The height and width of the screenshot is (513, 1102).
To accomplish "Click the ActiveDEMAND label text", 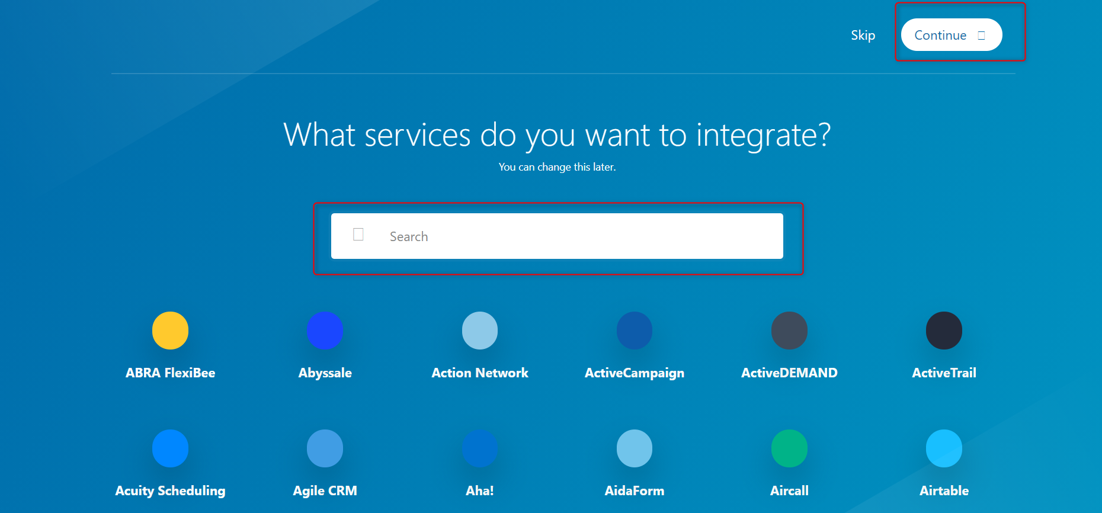I will [789, 373].
